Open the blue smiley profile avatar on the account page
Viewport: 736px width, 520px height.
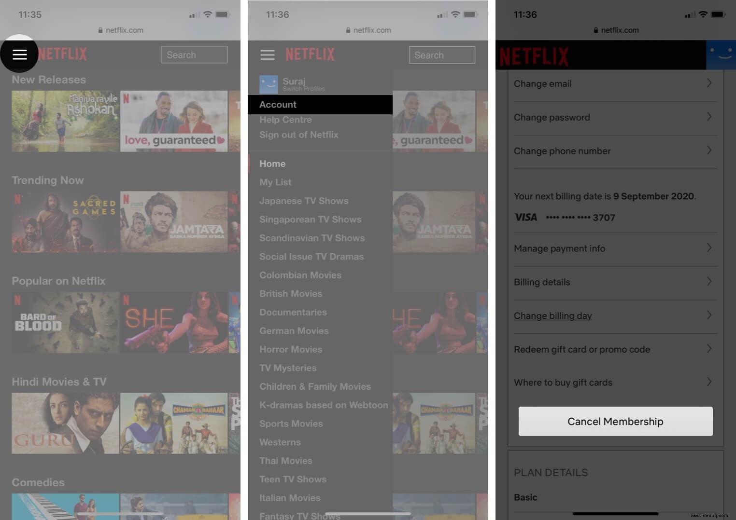tap(721, 55)
